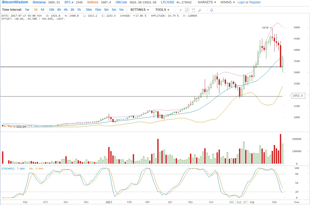The image size is (310, 205).
Task: Select the horizontal lines (Fibonacci) tool
Action: [193, 10]
